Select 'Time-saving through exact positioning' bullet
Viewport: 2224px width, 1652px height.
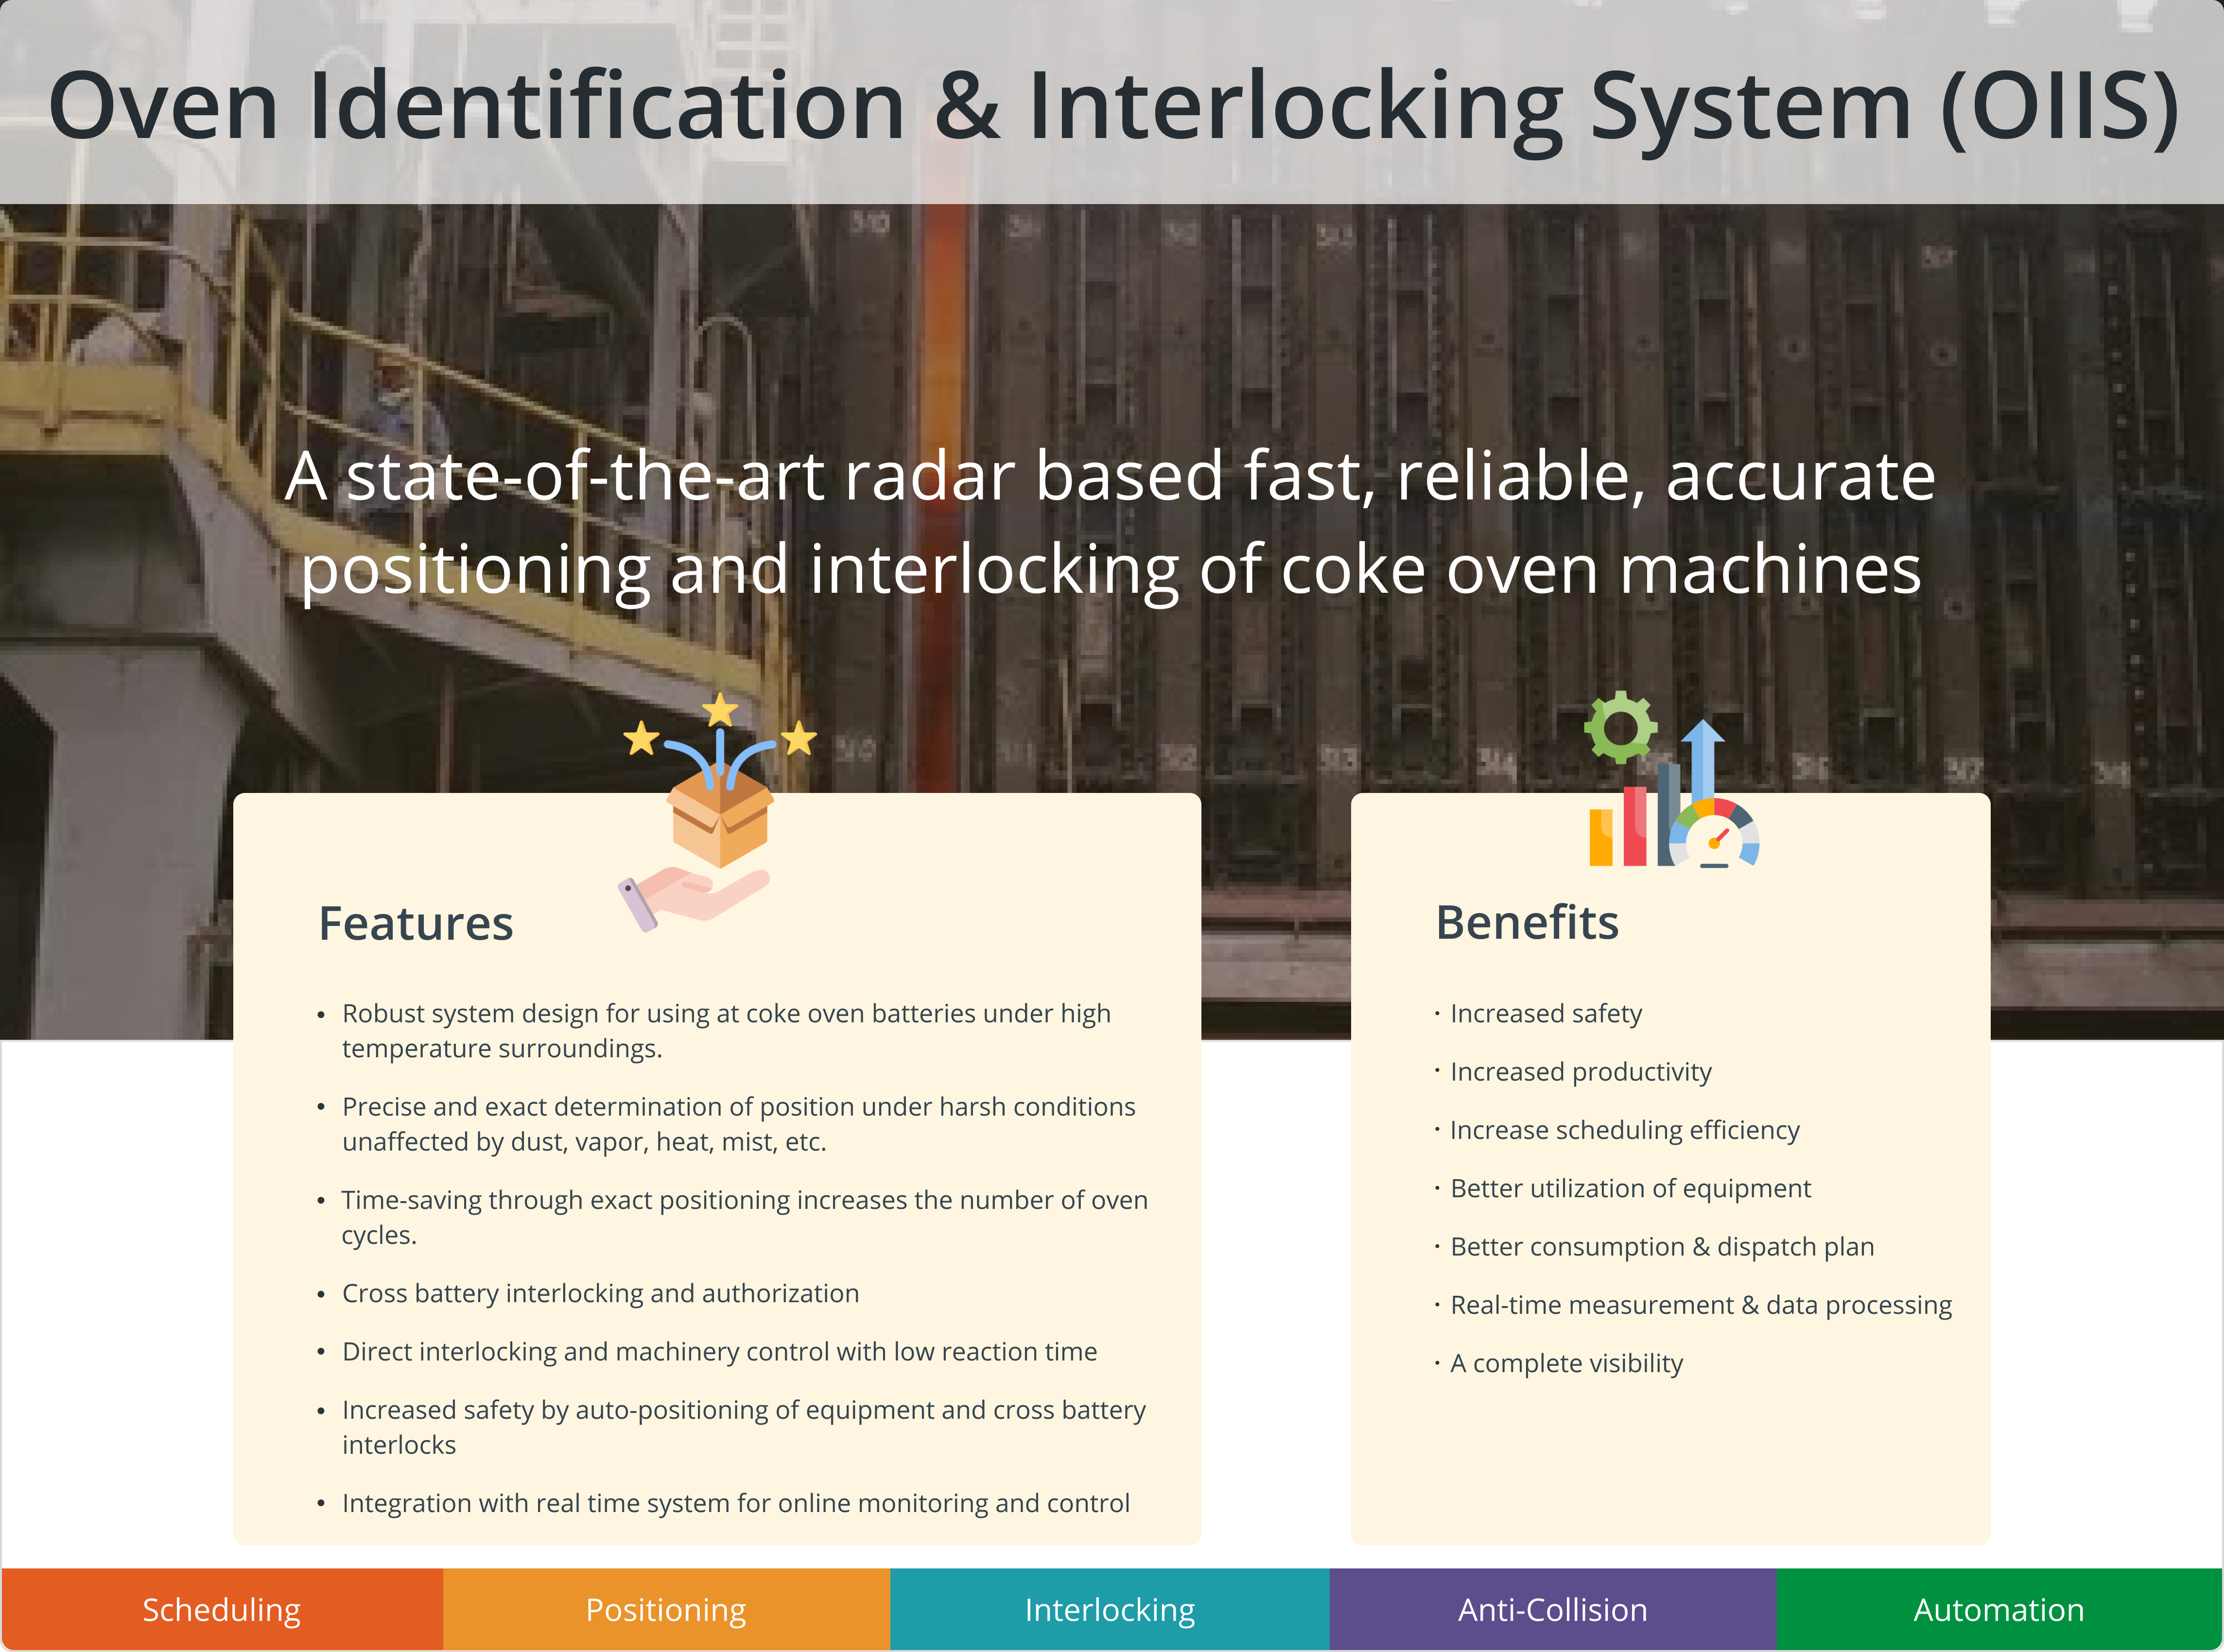click(x=745, y=1217)
